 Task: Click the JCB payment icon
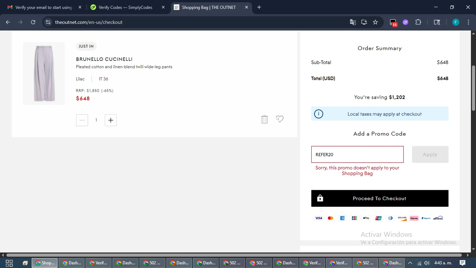354,218
